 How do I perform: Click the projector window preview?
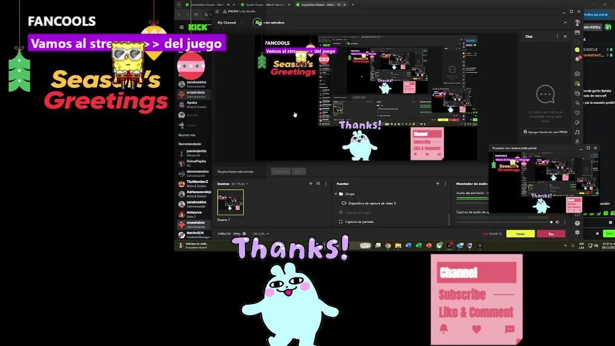544,182
